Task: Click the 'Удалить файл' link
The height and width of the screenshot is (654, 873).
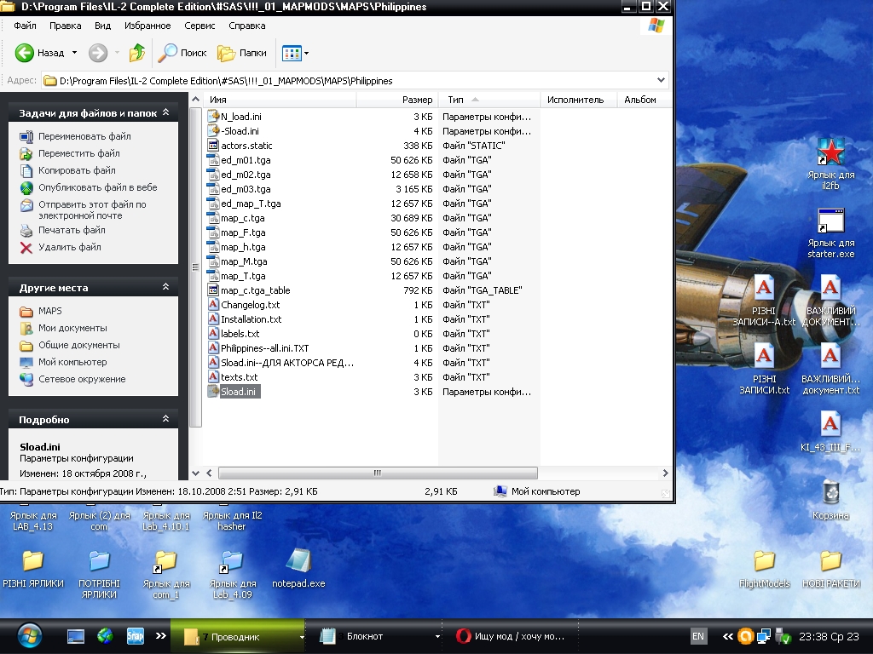Action: coord(69,247)
